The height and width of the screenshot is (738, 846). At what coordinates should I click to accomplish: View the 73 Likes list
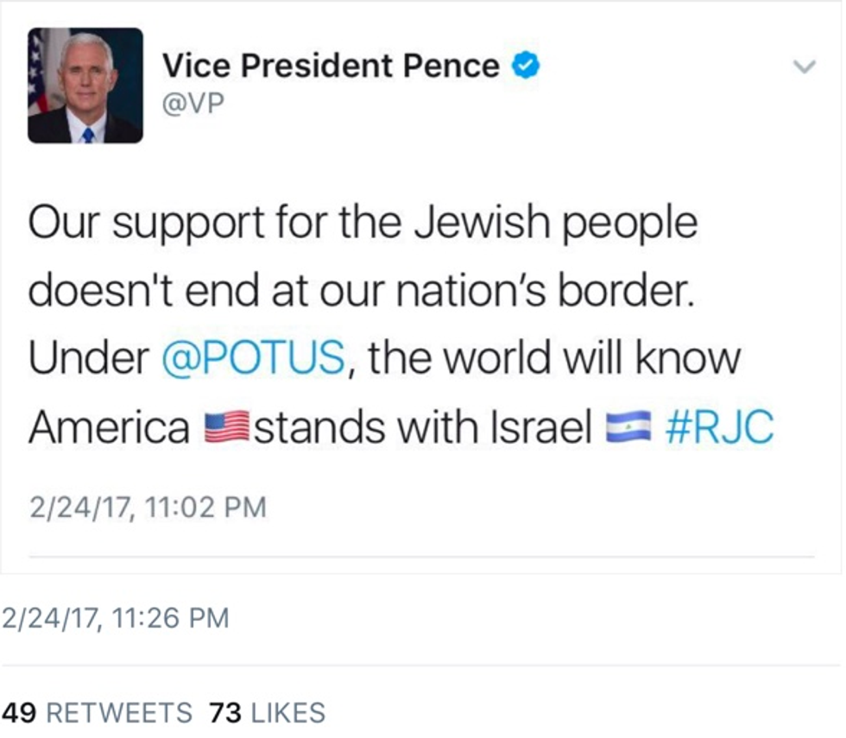[267, 713]
